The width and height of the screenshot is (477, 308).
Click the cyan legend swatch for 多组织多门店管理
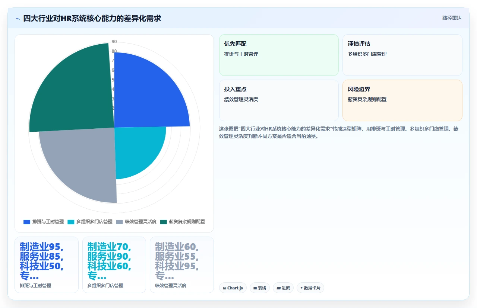click(x=71, y=222)
